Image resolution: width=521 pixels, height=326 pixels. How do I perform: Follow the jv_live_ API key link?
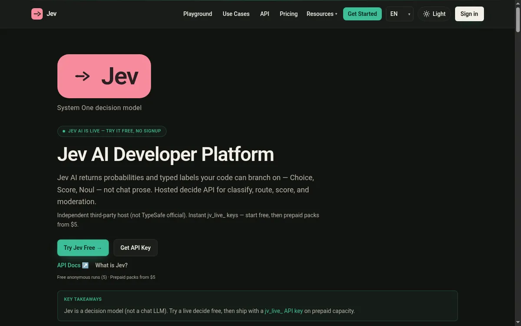284,311
